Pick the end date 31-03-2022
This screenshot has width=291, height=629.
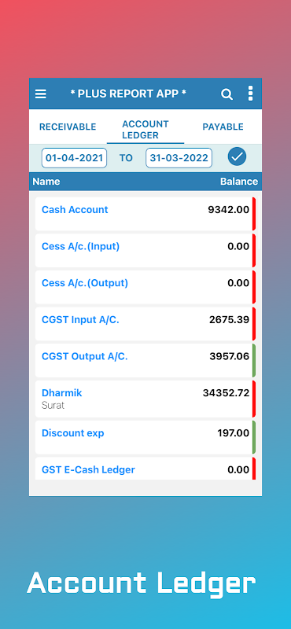[x=179, y=158]
